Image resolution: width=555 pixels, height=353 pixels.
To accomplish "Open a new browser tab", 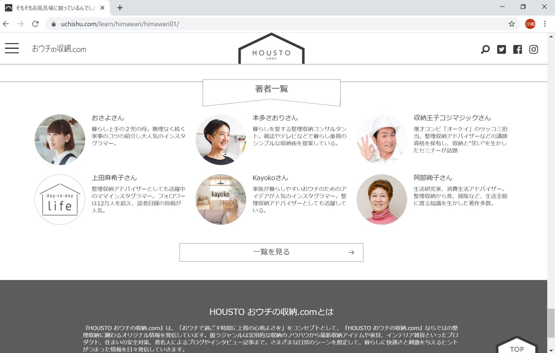I will coord(120,8).
